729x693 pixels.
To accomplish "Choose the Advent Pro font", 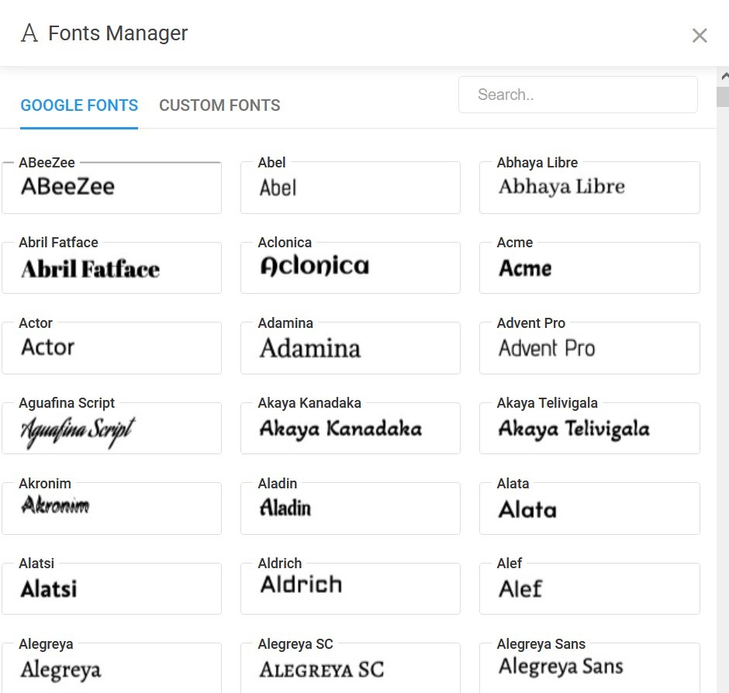I will pos(589,348).
